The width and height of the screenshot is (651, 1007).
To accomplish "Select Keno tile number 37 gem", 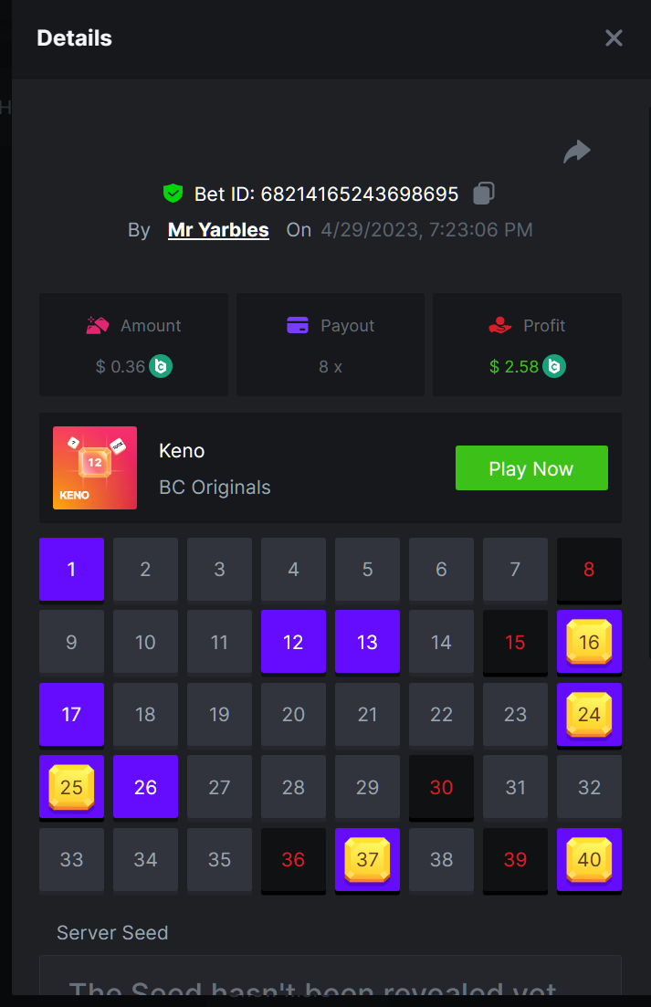I will (367, 860).
